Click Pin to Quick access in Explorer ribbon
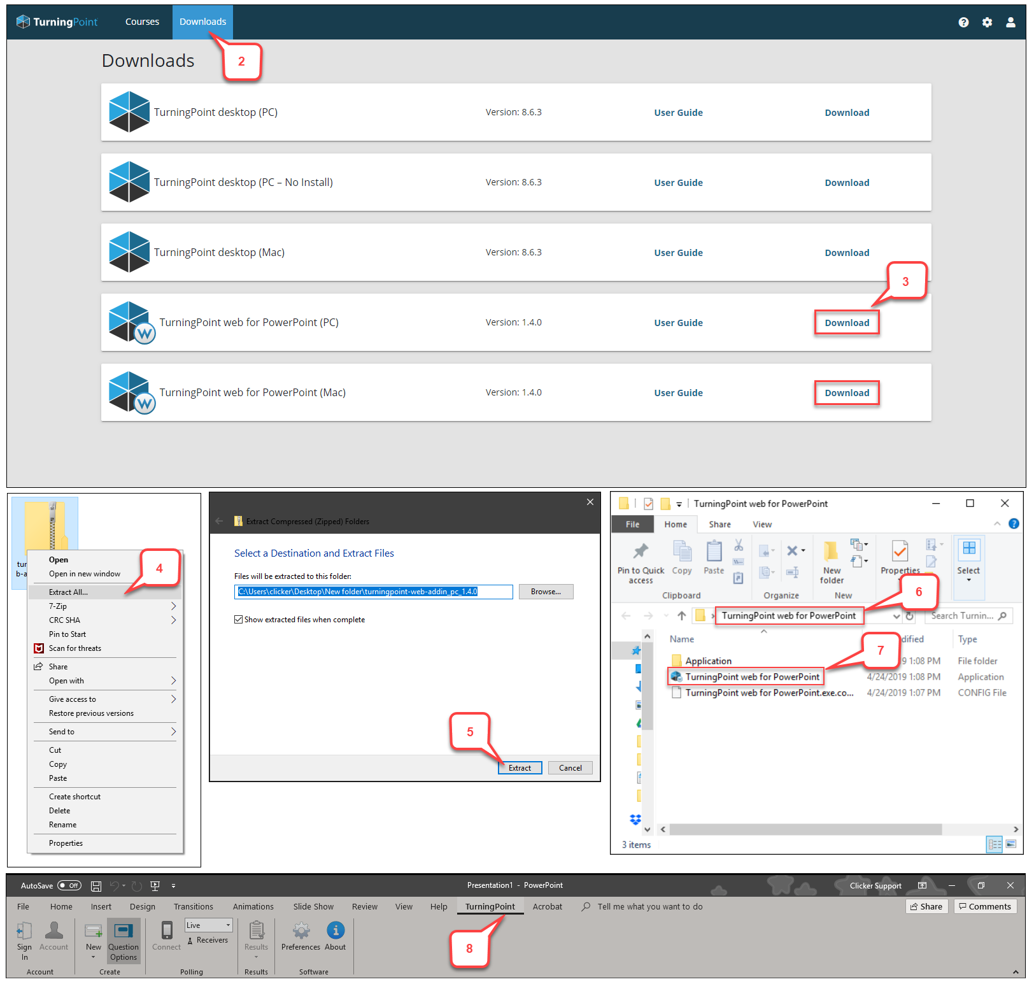1034x991 pixels. pos(641,563)
